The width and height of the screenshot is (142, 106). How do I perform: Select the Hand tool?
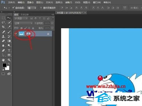3,60
